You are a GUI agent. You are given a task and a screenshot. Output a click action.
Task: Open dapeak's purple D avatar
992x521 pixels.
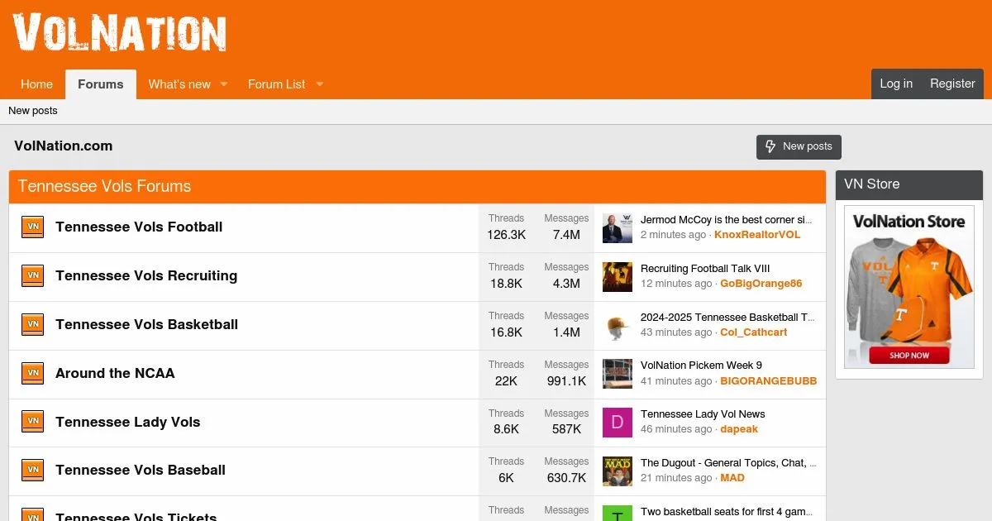coord(618,422)
